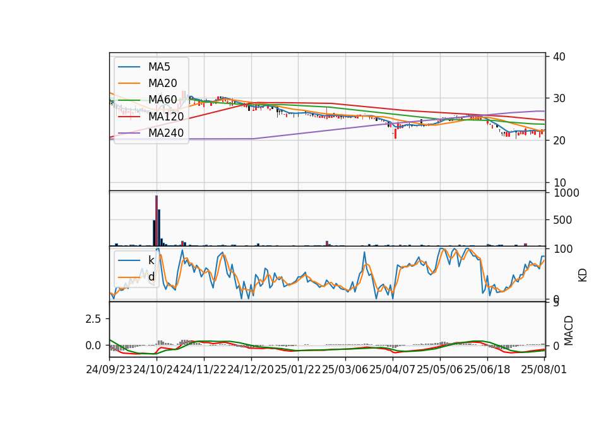Click the KD axis title
The image size is (606, 435).
pyautogui.click(x=583, y=275)
